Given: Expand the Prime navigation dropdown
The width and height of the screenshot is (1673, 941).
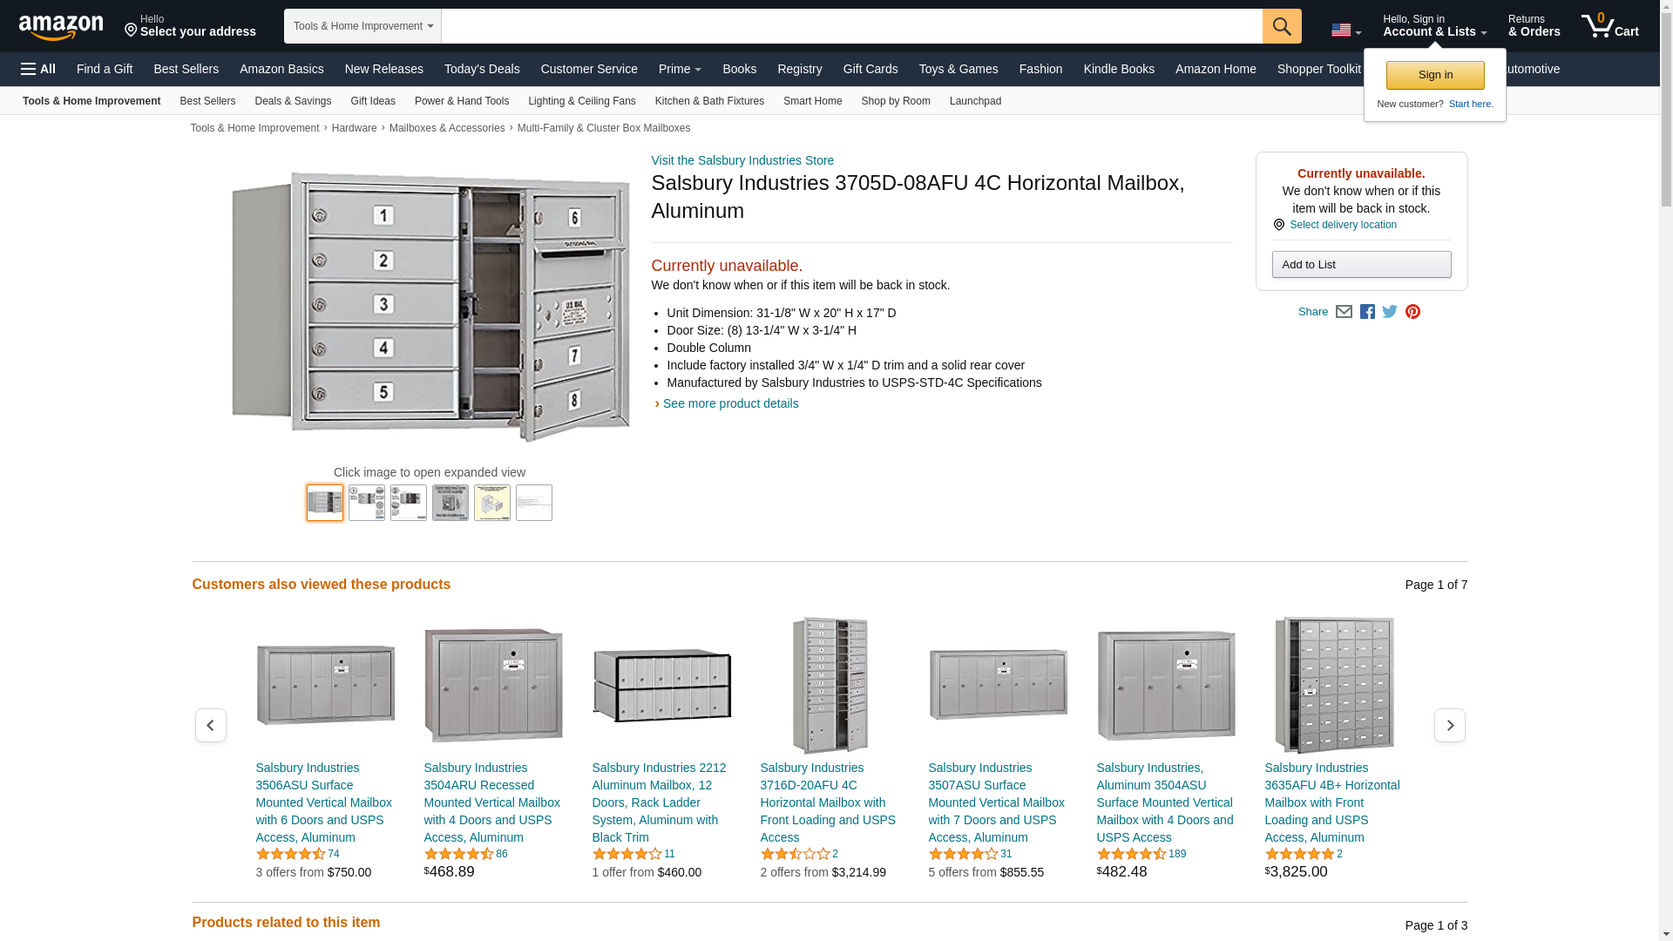Looking at the screenshot, I should (680, 69).
